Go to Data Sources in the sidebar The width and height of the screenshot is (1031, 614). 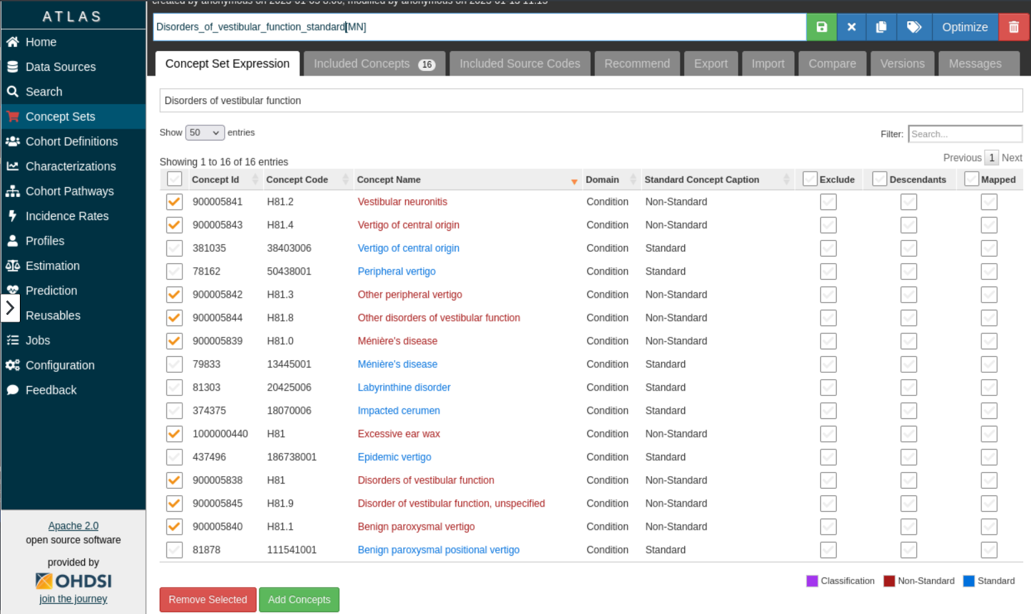click(x=60, y=67)
